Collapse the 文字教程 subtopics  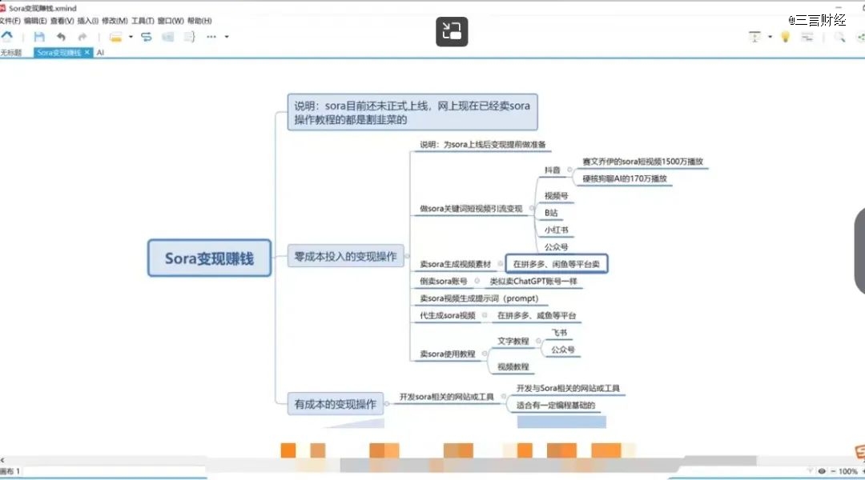click(x=538, y=341)
